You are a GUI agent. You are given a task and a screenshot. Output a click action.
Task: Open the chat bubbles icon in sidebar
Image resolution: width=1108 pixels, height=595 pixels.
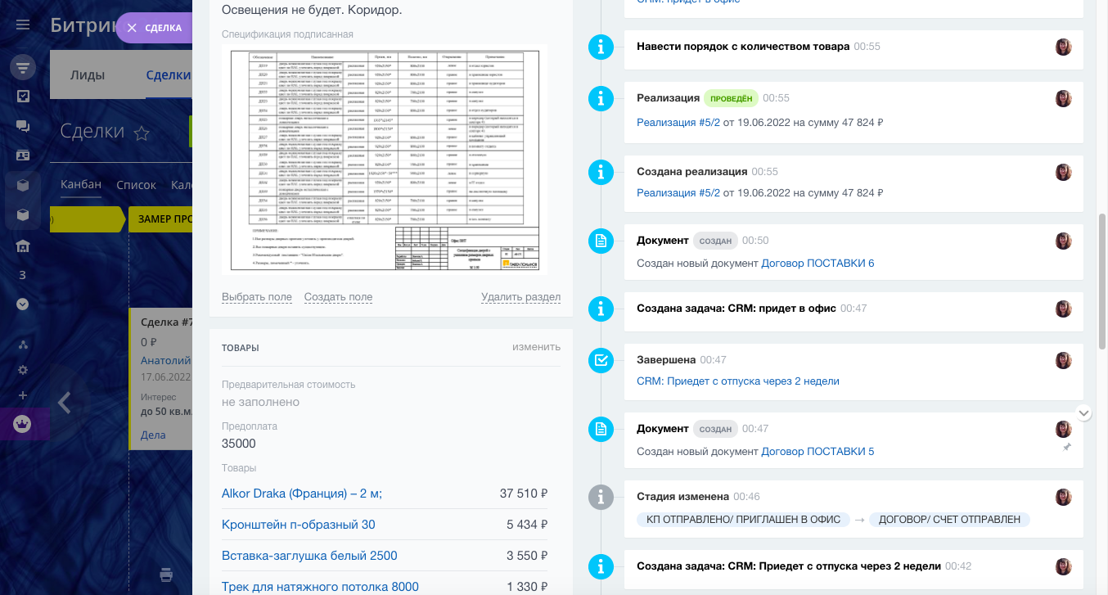tap(23, 126)
